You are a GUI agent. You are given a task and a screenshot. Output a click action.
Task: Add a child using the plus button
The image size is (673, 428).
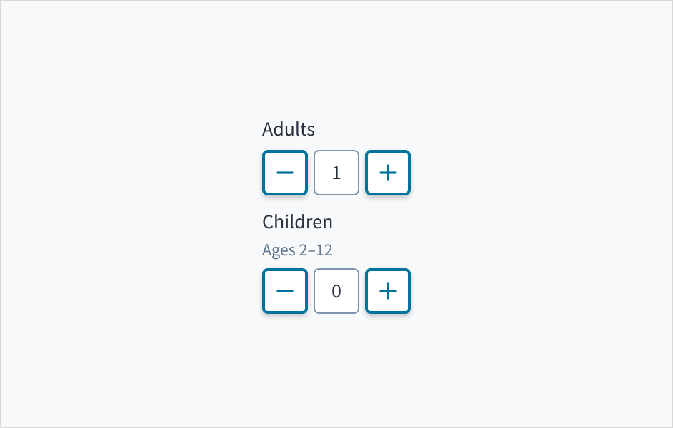pyautogui.click(x=388, y=291)
